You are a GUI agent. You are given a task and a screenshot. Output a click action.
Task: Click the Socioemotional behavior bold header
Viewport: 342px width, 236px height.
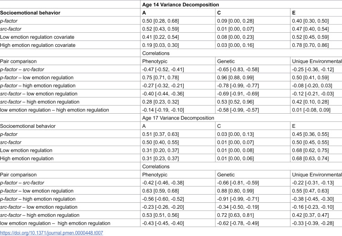click(30, 13)
